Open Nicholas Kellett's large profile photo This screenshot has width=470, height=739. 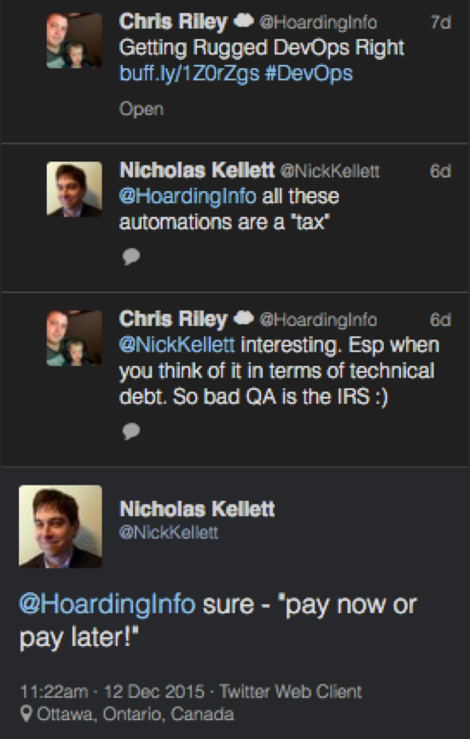[61, 527]
